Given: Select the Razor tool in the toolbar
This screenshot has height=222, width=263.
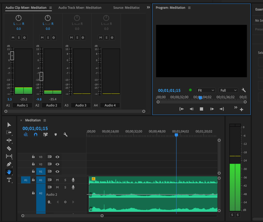Looking at the screenshot, I should click(x=9, y=148).
